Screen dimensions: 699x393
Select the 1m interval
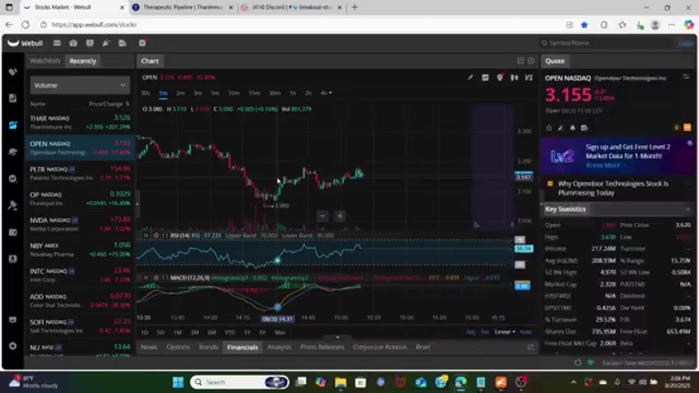(163, 93)
